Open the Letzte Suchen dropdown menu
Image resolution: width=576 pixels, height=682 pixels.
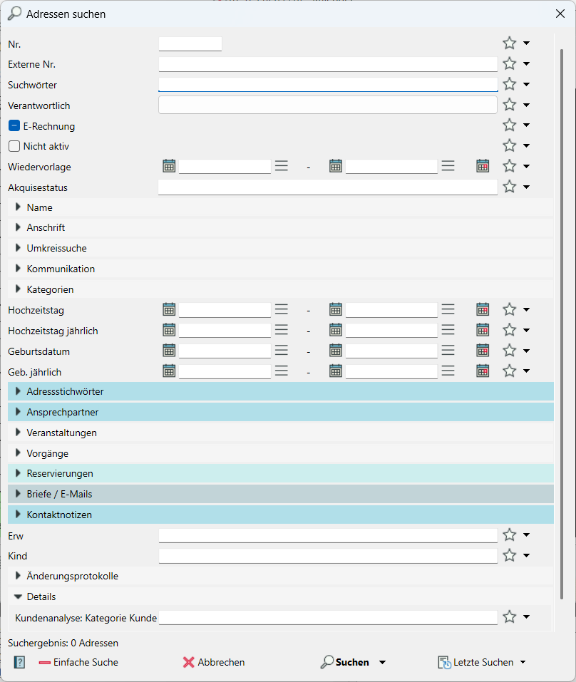click(523, 663)
